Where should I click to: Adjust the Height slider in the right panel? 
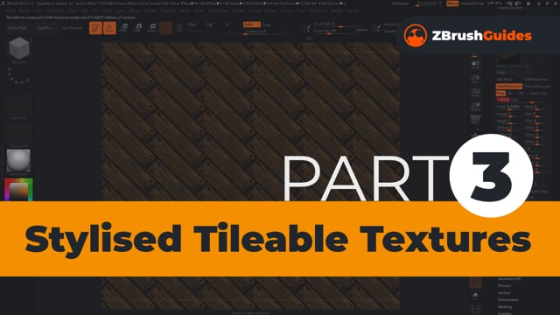[x=509, y=122]
